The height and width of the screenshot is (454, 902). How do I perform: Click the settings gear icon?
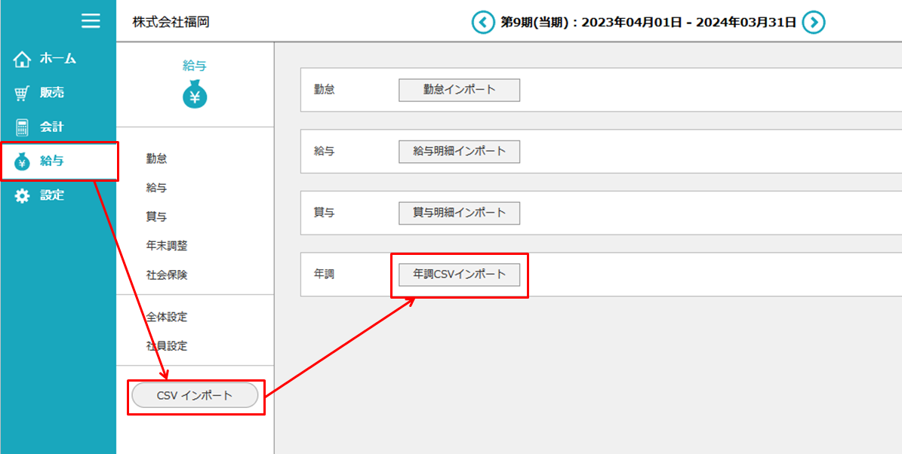(23, 195)
